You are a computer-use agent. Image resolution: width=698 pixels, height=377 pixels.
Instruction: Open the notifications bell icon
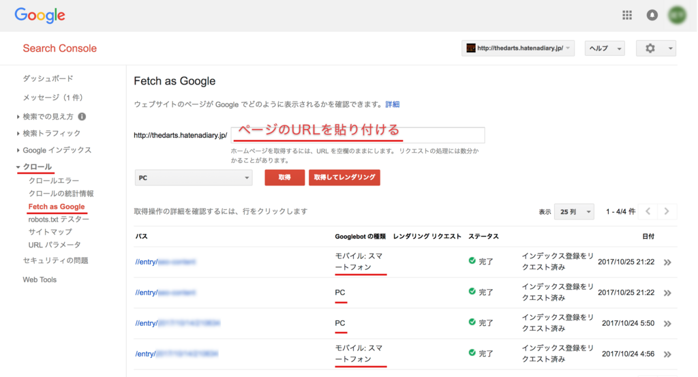(x=652, y=15)
